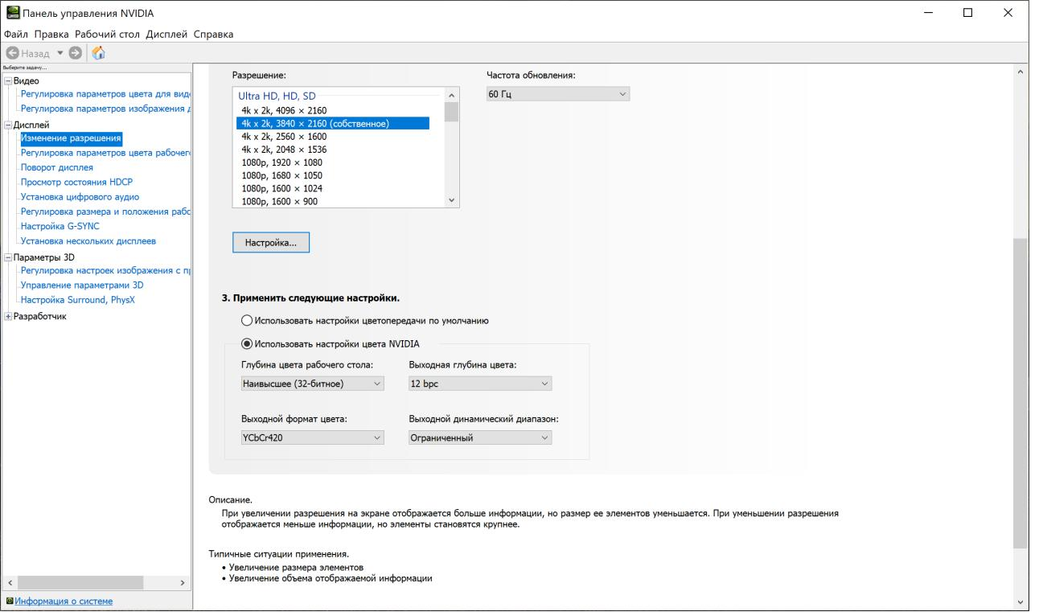Click the Back arrow icon in toolbar

12,53
